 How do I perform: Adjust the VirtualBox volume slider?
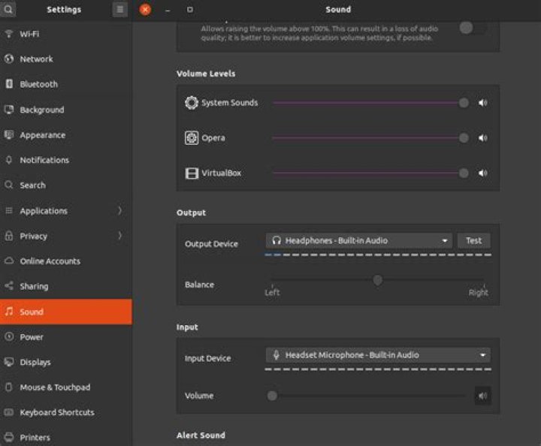click(371, 173)
